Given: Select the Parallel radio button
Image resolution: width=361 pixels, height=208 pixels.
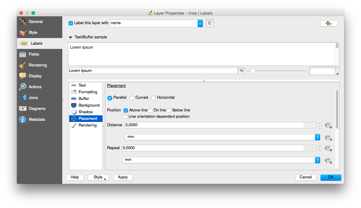Looking at the screenshot, I should (x=109, y=98).
